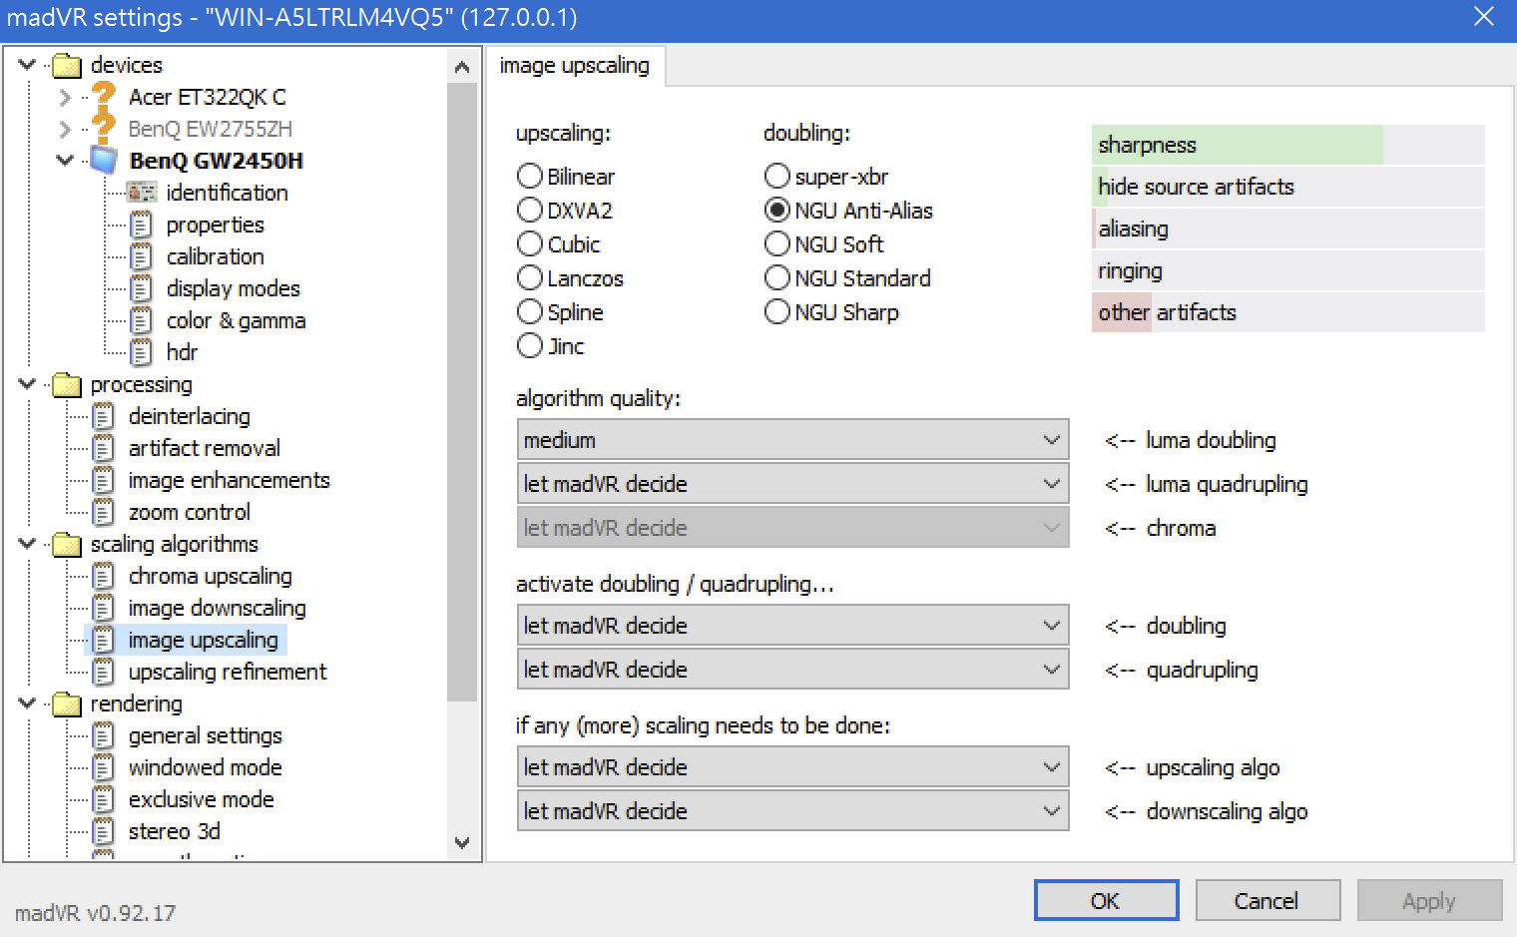1517x937 pixels.
Task: Click the tree scrollbar up arrow
Action: (x=462, y=67)
